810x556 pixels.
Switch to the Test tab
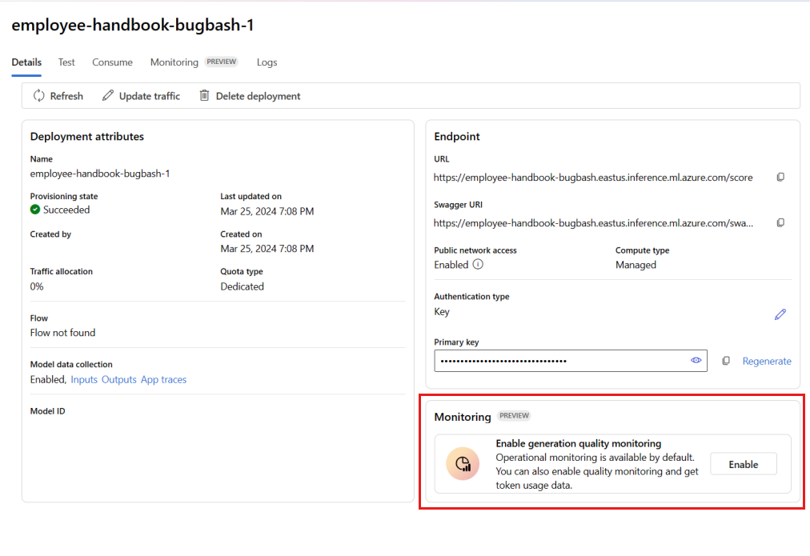(x=66, y=62)
